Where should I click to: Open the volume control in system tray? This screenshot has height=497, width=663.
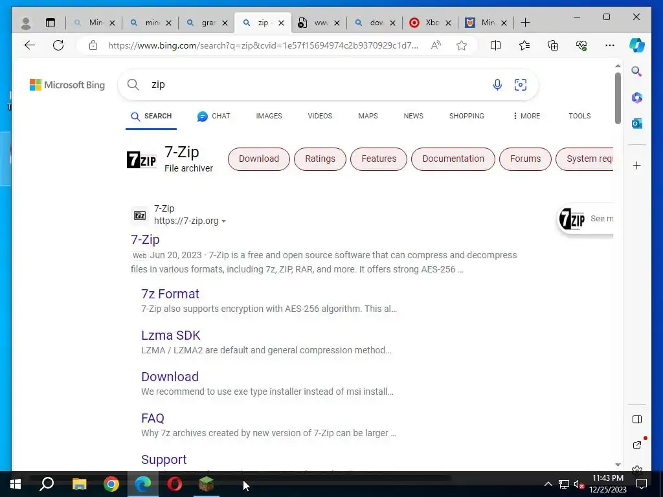579,484
